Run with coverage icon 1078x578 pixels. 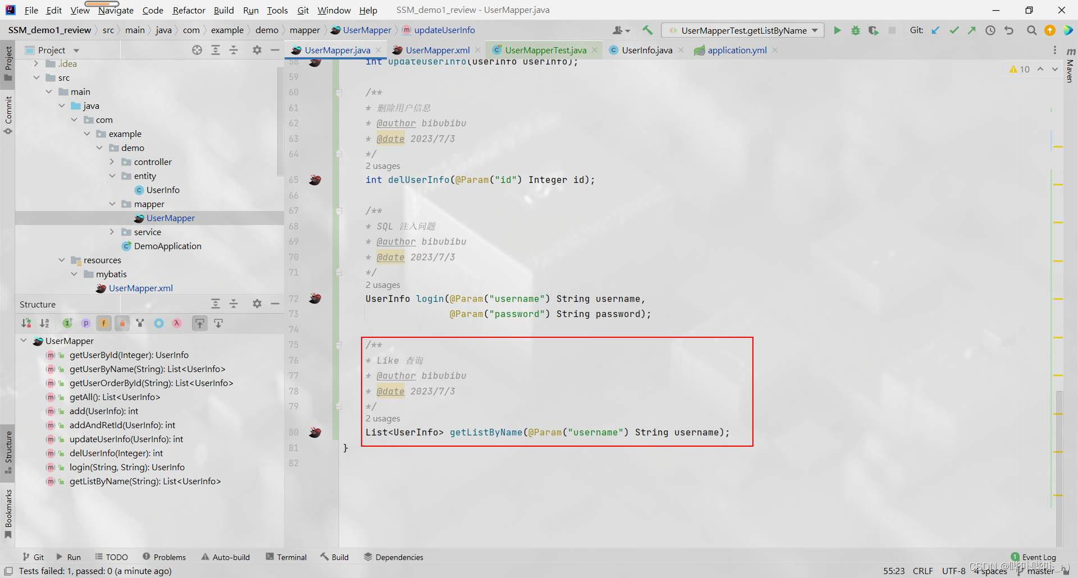point(873,30)
